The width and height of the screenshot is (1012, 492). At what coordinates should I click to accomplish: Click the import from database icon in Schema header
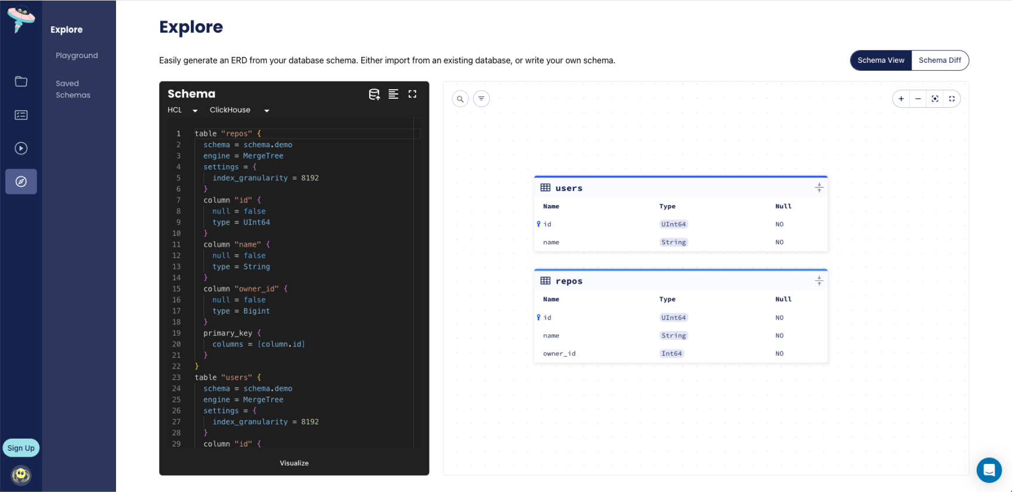[x=374, y=94]
